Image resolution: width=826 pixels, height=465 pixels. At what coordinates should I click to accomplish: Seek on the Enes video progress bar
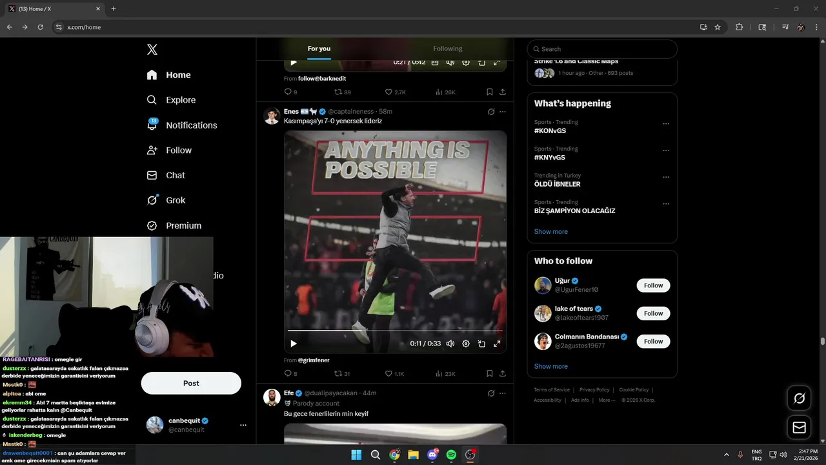point(395,331)
